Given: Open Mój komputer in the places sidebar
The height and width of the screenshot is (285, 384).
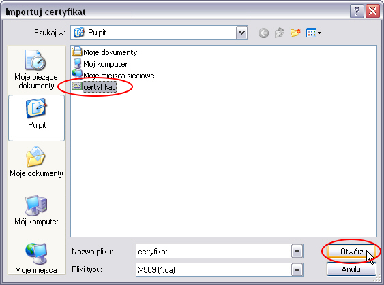Looking at the screenshot, I should 36,210.
